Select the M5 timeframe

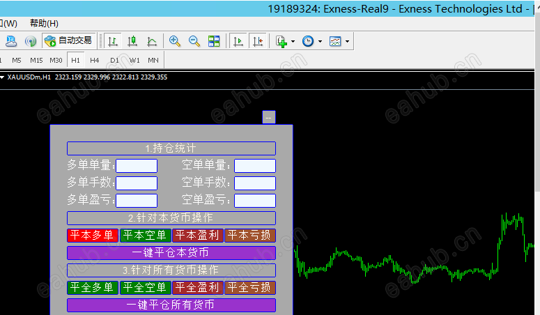(x=17, y=61)
